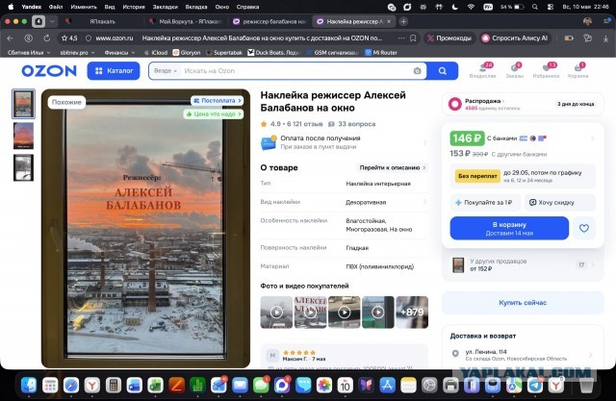Launch Safari from the Dock
The image size is (616, 401).
[71, 386]
